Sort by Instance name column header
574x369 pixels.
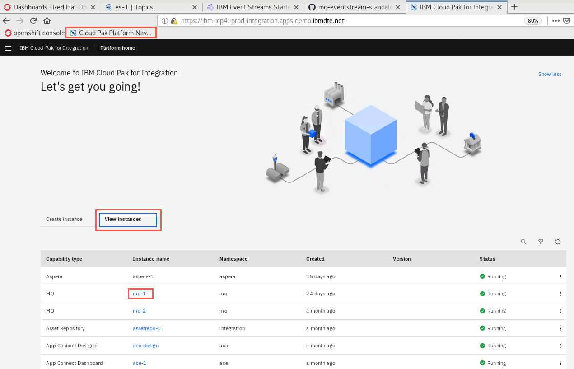point(151,259)
